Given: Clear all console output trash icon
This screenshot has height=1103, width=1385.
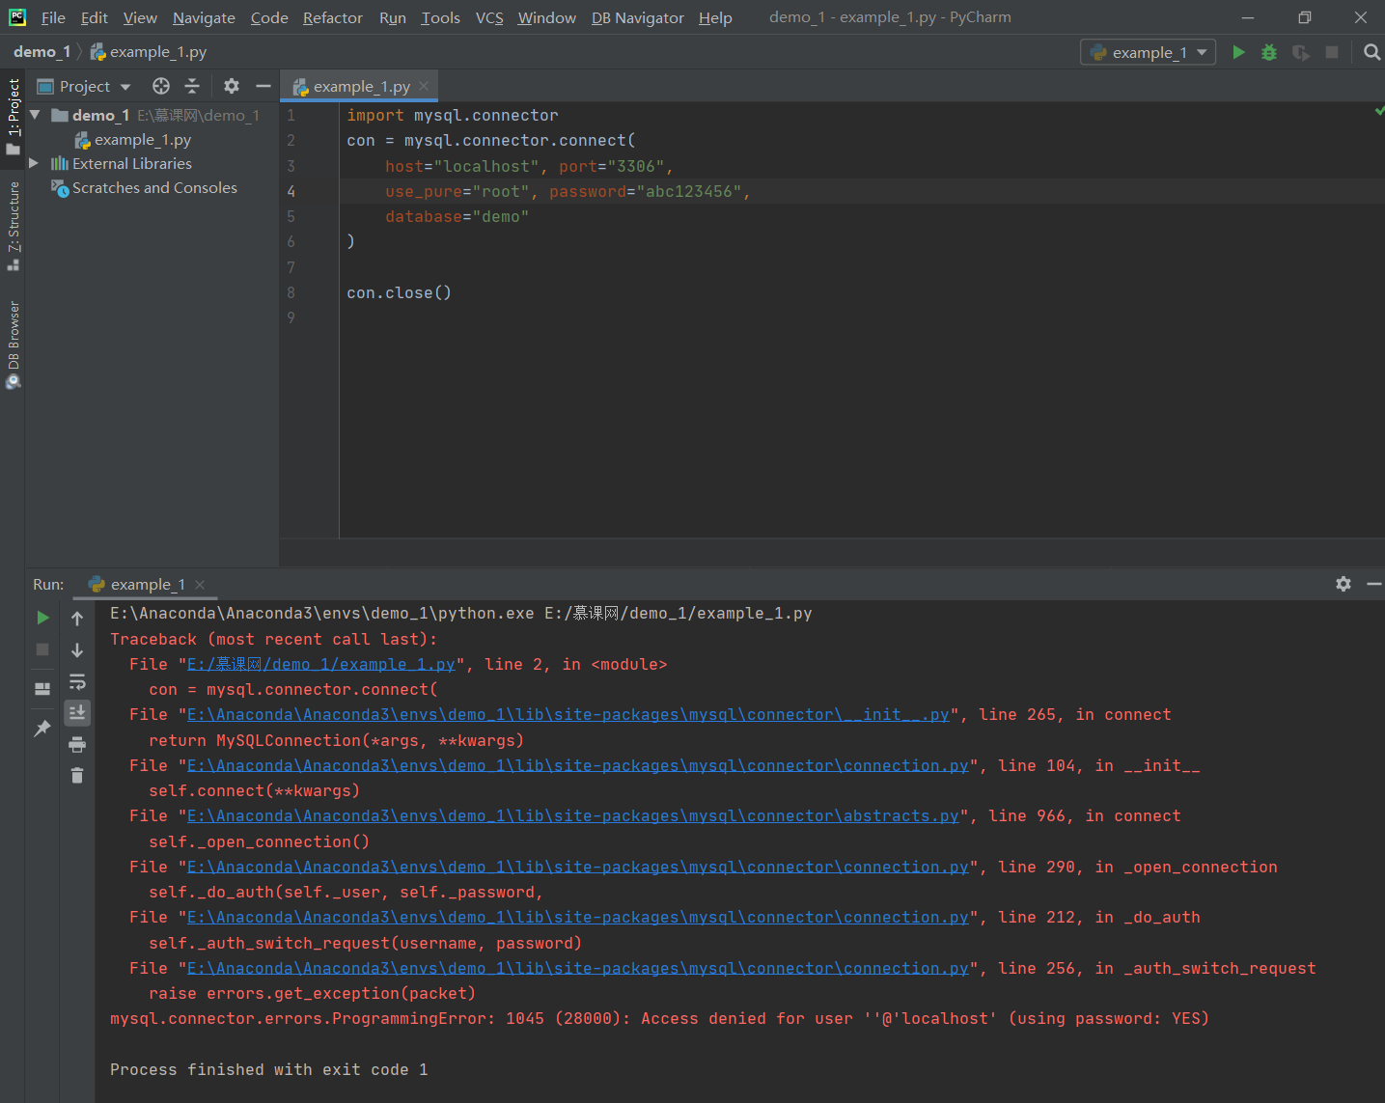Looking at the screenshot, I should click(x=77, y=775).
